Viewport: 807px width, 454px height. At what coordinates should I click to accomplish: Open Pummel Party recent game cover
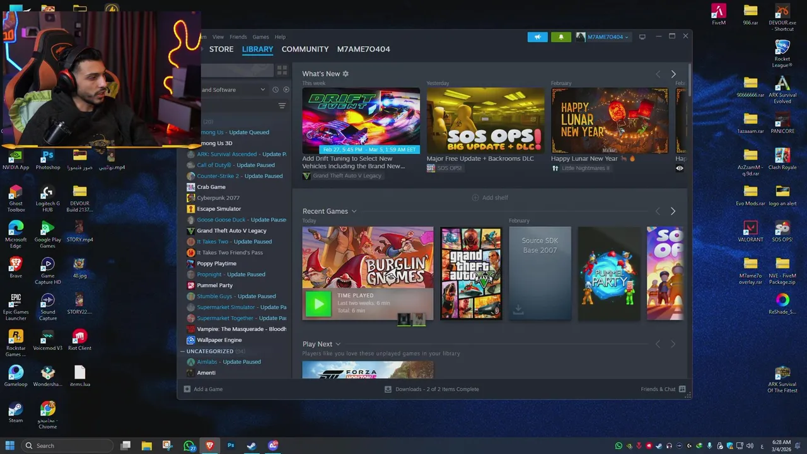coord(609,274)
